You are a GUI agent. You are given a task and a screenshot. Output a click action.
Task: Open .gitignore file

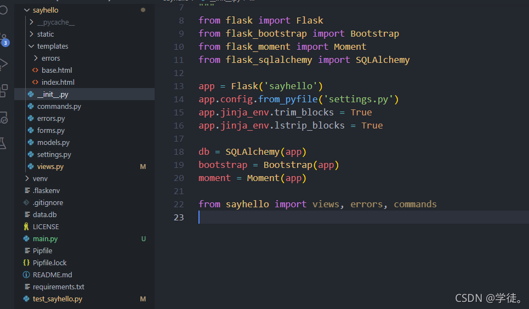click(48, 203)
